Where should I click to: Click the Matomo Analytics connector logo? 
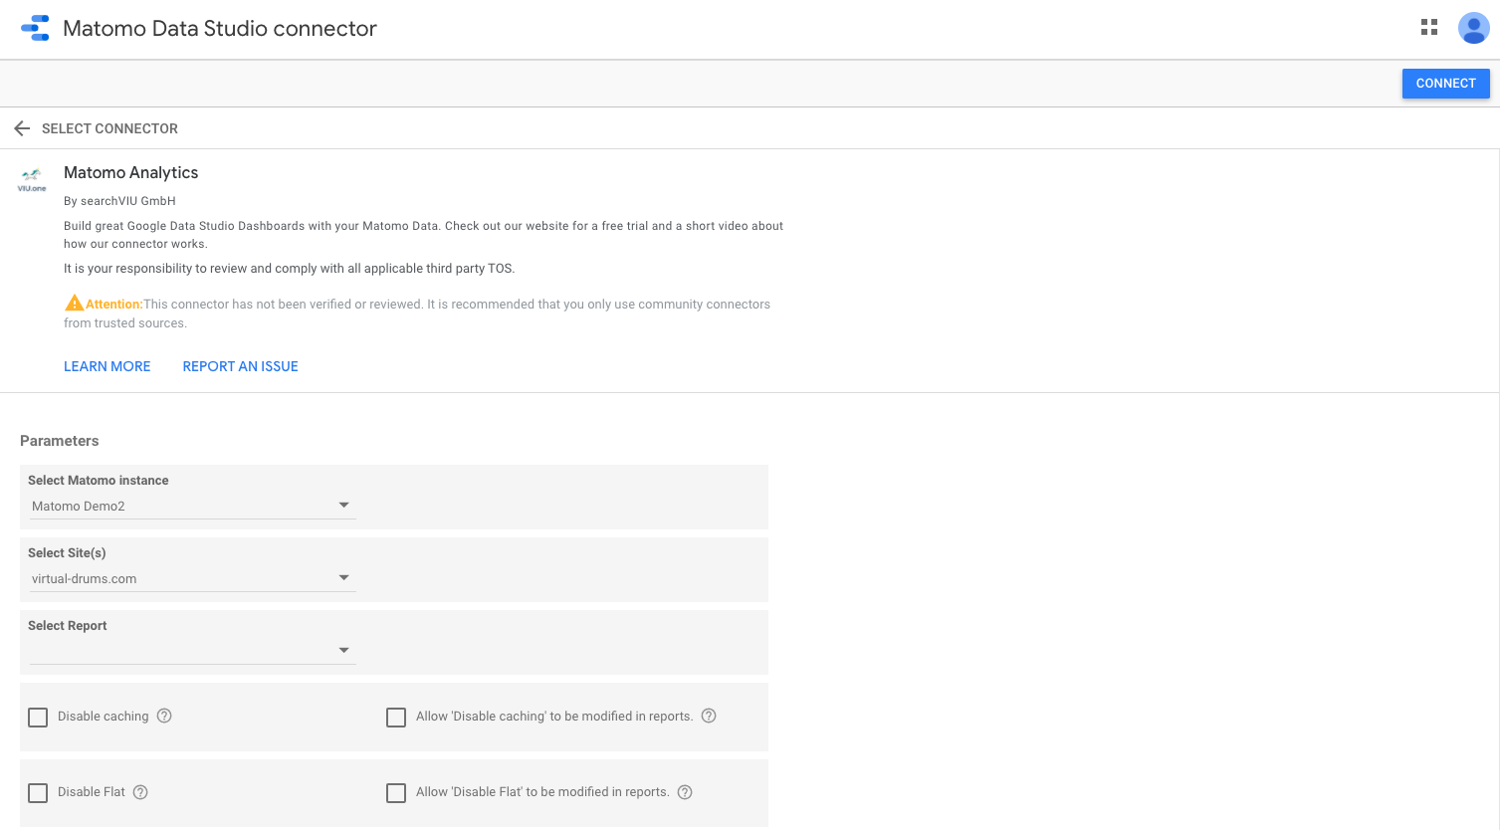tap(32, 180)
